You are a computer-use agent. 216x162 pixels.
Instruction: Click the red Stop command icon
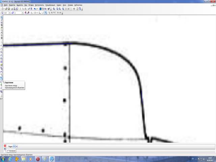(x=5, y=146)
